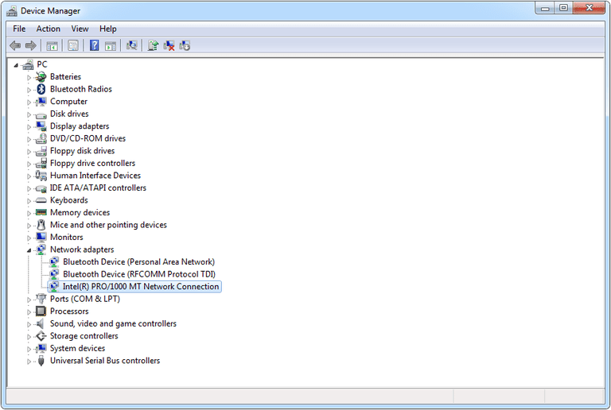
Task: Click the Ports (COM & LPT) icon
Action: (41, 299)
